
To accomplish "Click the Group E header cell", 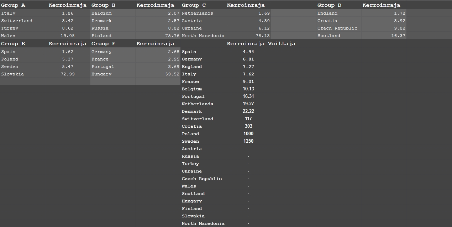I will click(x=13, y=44).
